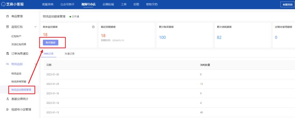Collapse the 返现红包 menu chevron

pyautogui.click(x=36, y=26)
